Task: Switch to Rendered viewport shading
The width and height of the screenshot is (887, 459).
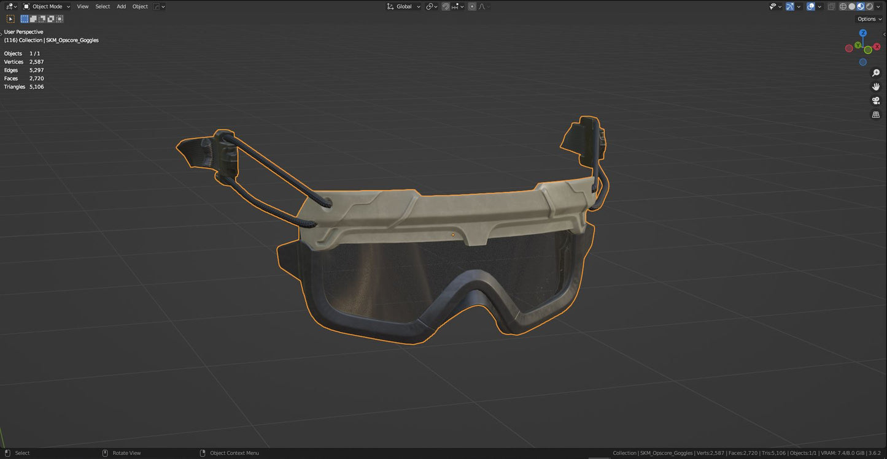Action: click(x=870, y=6)
